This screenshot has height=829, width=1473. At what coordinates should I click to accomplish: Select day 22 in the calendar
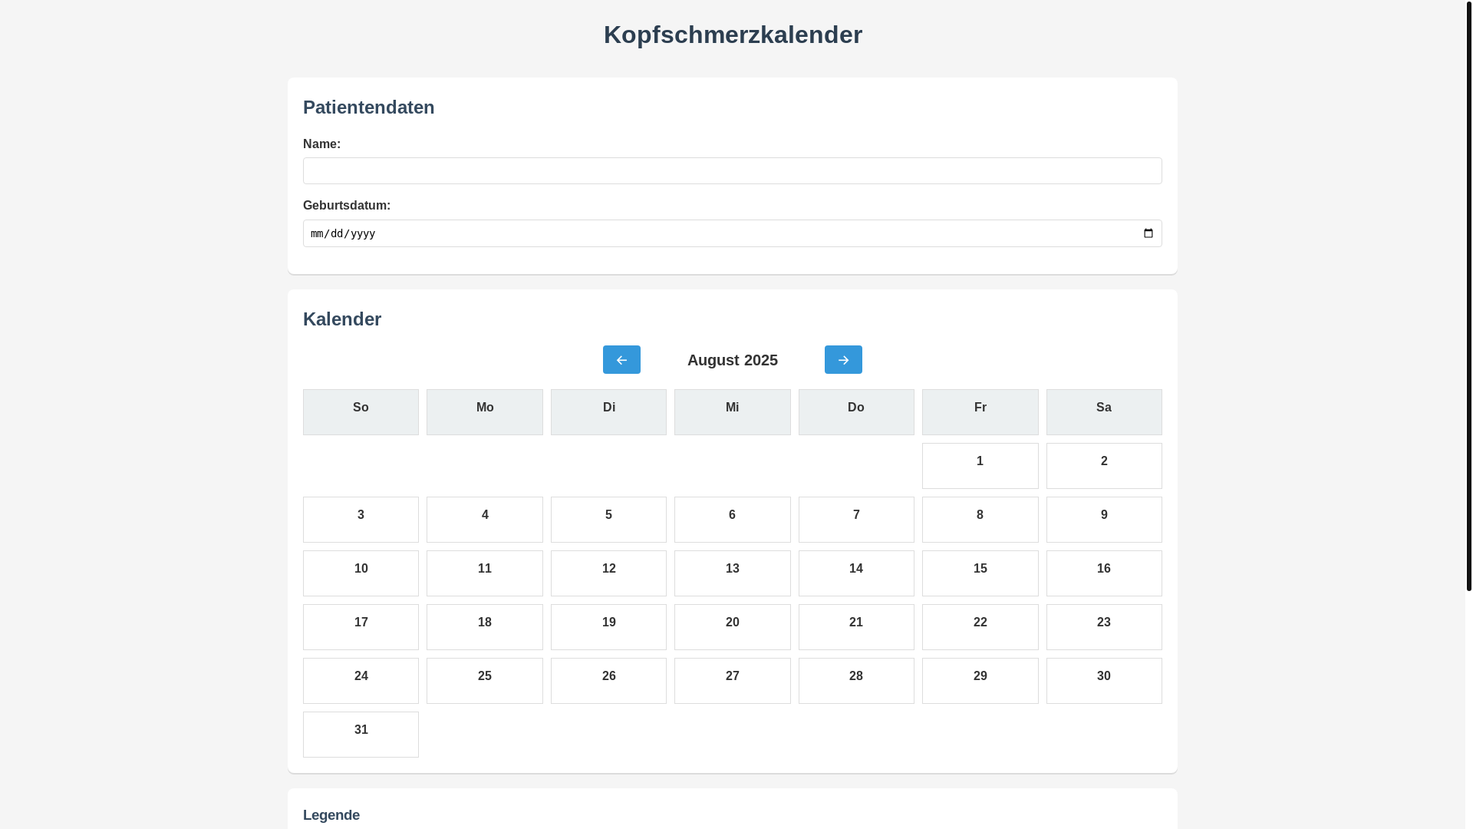coord(980,627)
